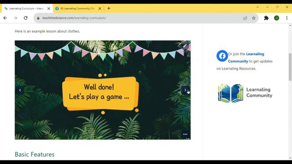Close the Learnaling Community Facebook tab

click(x=100, y=9)
